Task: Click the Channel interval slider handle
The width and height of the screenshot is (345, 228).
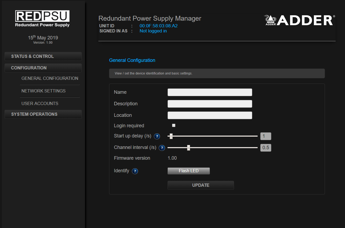Action: pos(188,148)
